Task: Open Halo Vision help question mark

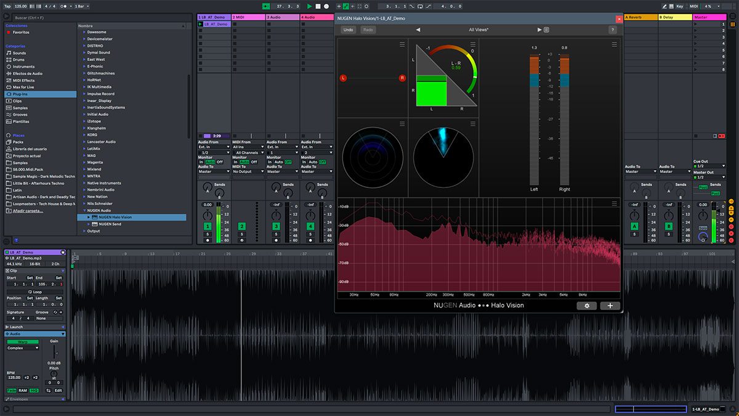Action: pos(612,30)
